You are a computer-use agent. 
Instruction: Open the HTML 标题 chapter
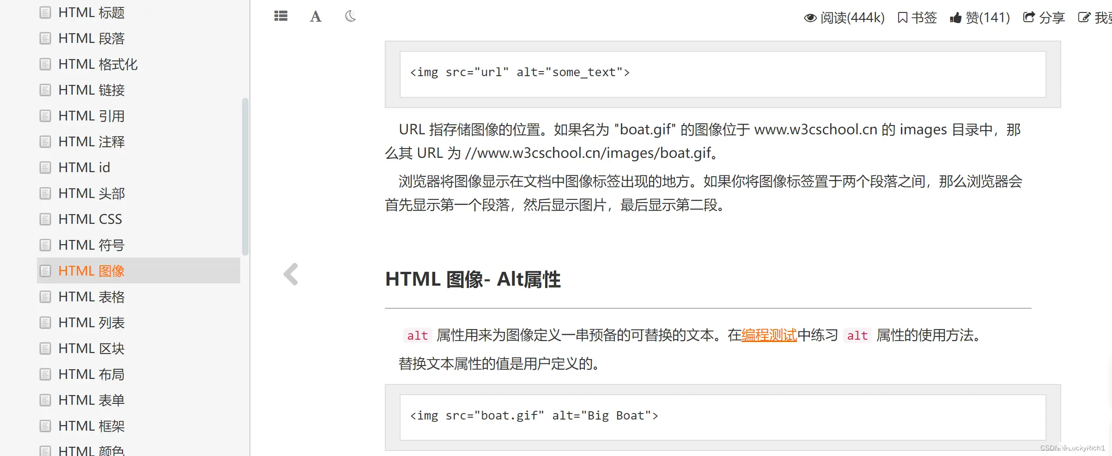(x=91, y=12)
